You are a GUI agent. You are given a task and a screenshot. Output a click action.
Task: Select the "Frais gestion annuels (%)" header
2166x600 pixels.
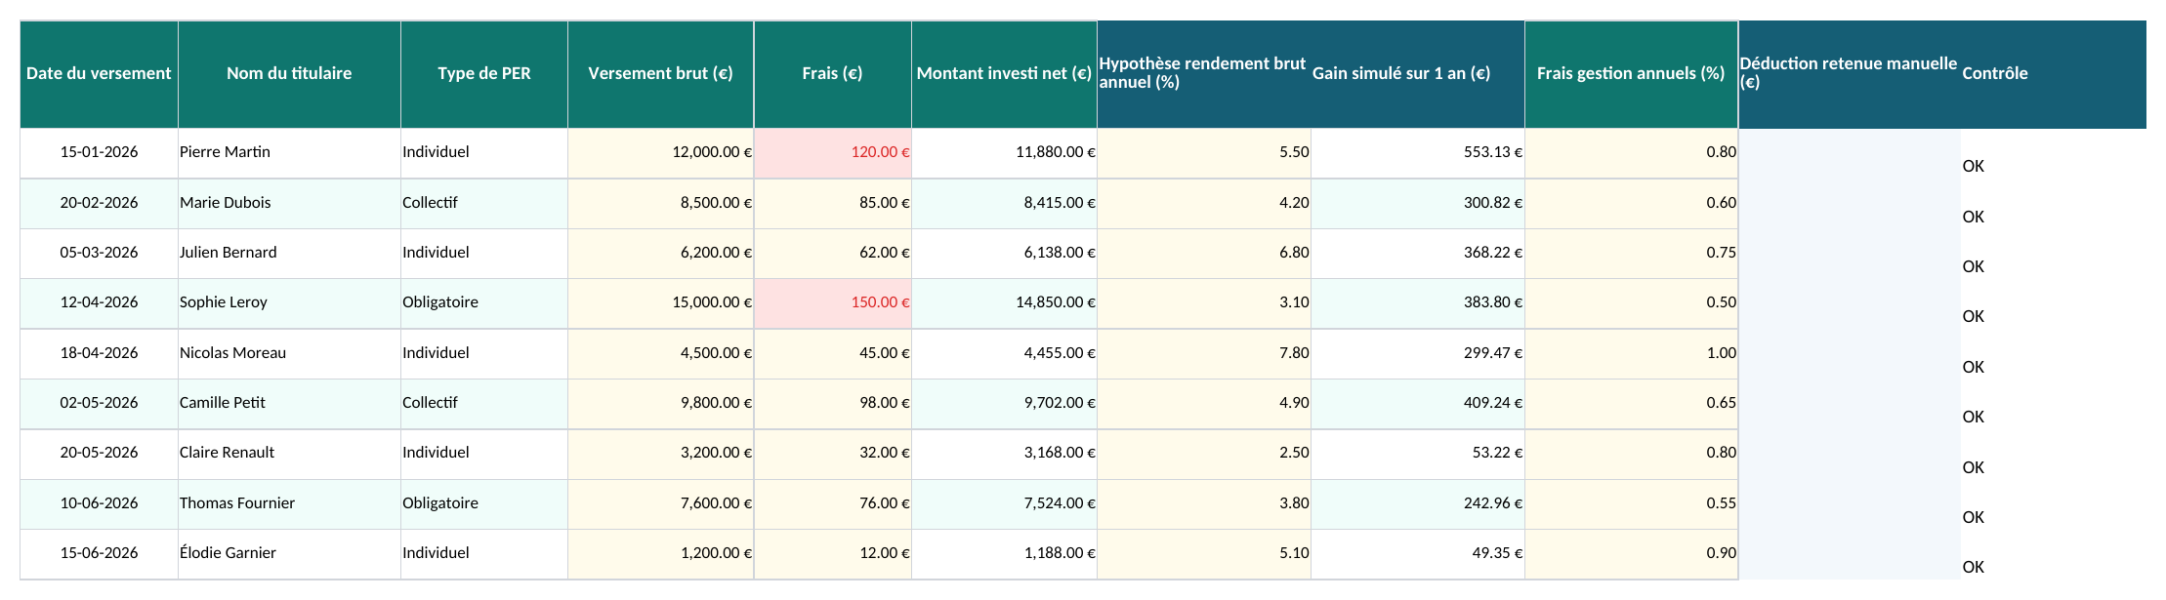pos(1632,74)
